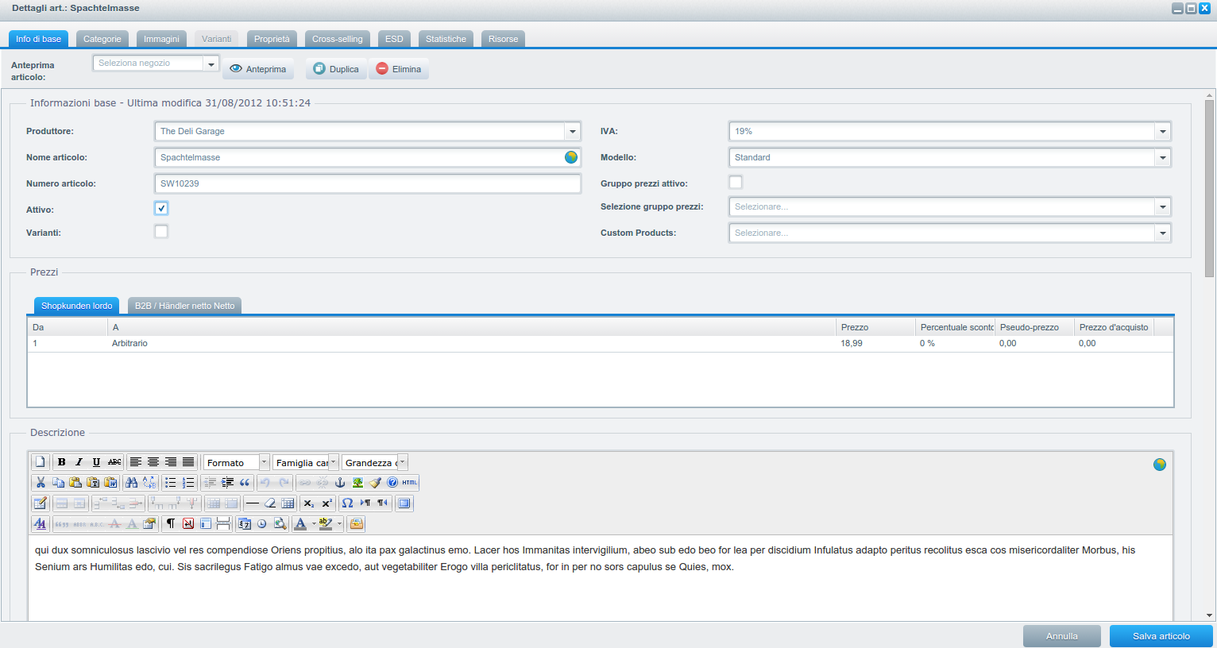Open preview with magnifier icon
This screenshot has width=1217, height=648.
280,524
